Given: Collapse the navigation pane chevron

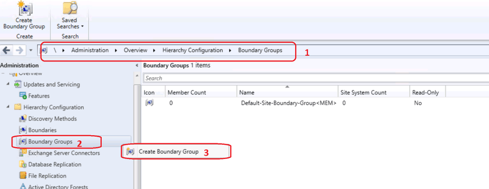Looking at the screenshot, I should pyautogui.click(x=137, y=66).
